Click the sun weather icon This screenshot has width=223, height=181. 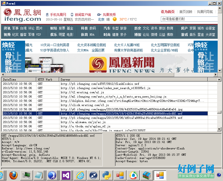pyautogui.click(x=115, y=19)
